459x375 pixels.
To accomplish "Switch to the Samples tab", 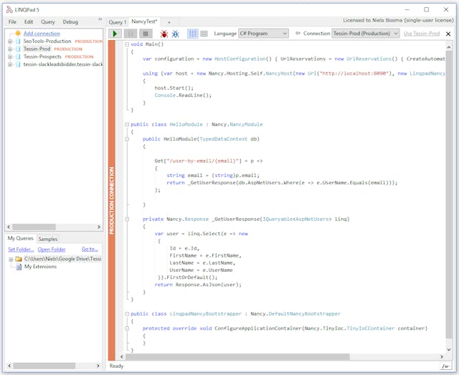I will pyautogui.click(x=48, y=239).
